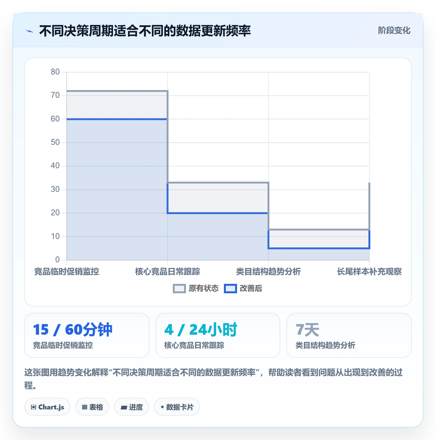Click the 核心竞品日常跟踪 axis label
This screenshot has width=436, height=440.
[168, 272]
